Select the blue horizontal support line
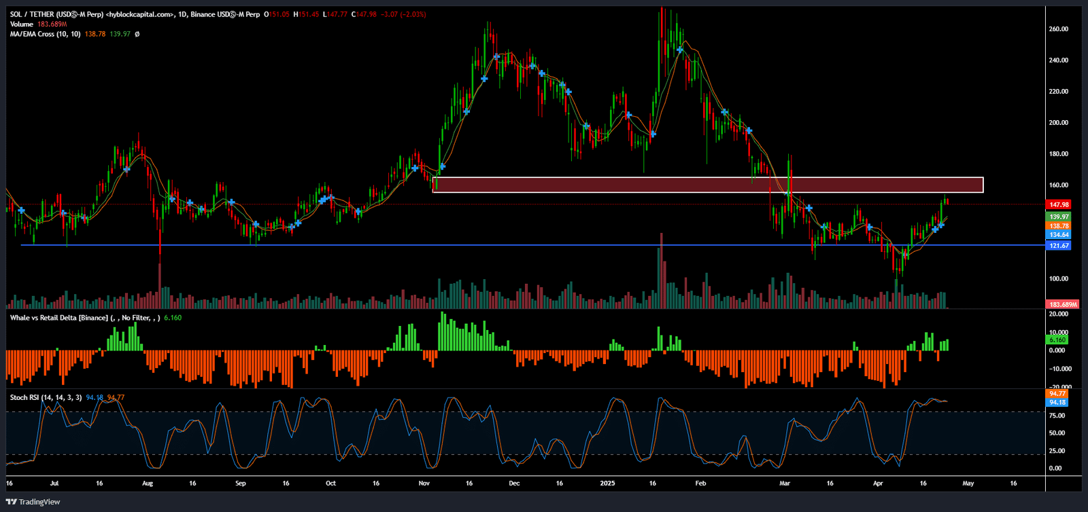The image size is (1088, 512). [476, 245]
